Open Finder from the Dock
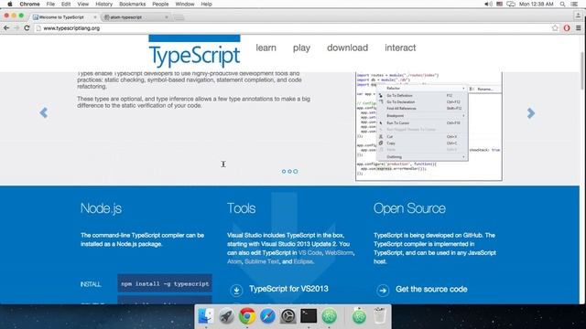Viewport: 586px width, 329px height. (205, 316)
